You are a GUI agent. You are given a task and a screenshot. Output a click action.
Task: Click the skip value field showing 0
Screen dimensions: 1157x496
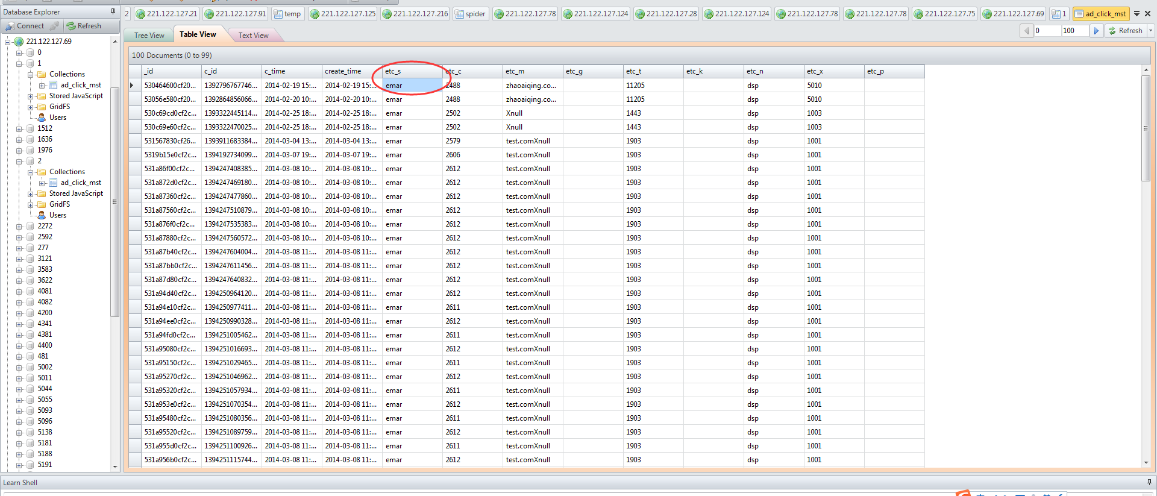click(1047, 31)
